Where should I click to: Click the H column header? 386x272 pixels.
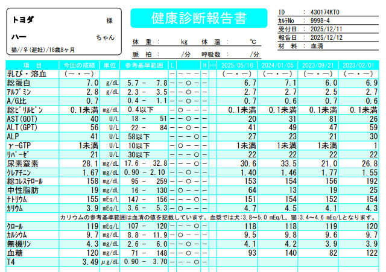click(x=204, y=65)
